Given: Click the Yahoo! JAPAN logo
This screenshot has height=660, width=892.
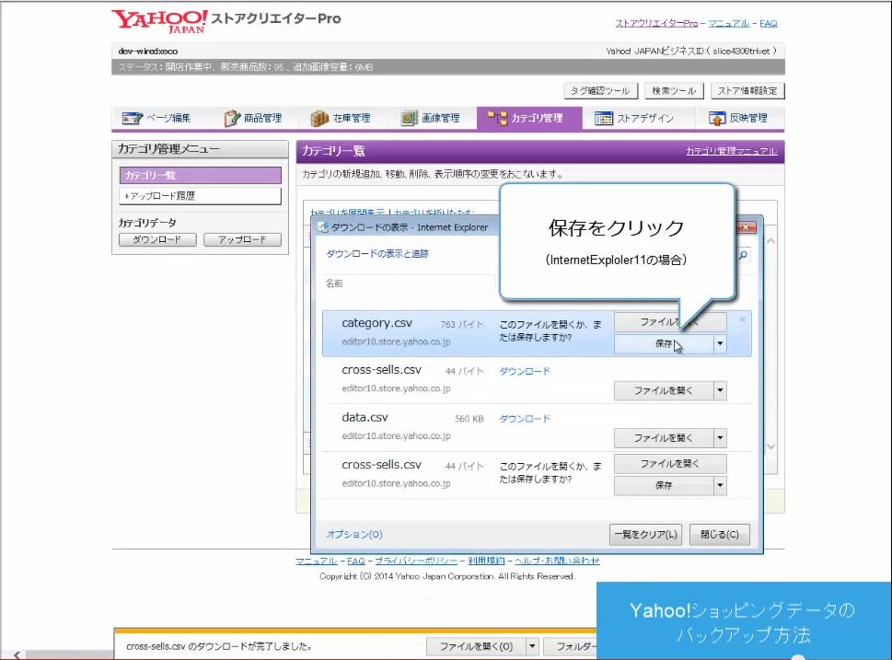Looking at the screenshot, I should pos(159,21).
